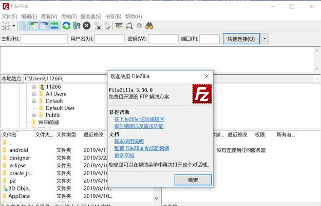Open link 报告错误以及请求功能
This screenshot has height=206, width=321.
[x=139, y=126]
